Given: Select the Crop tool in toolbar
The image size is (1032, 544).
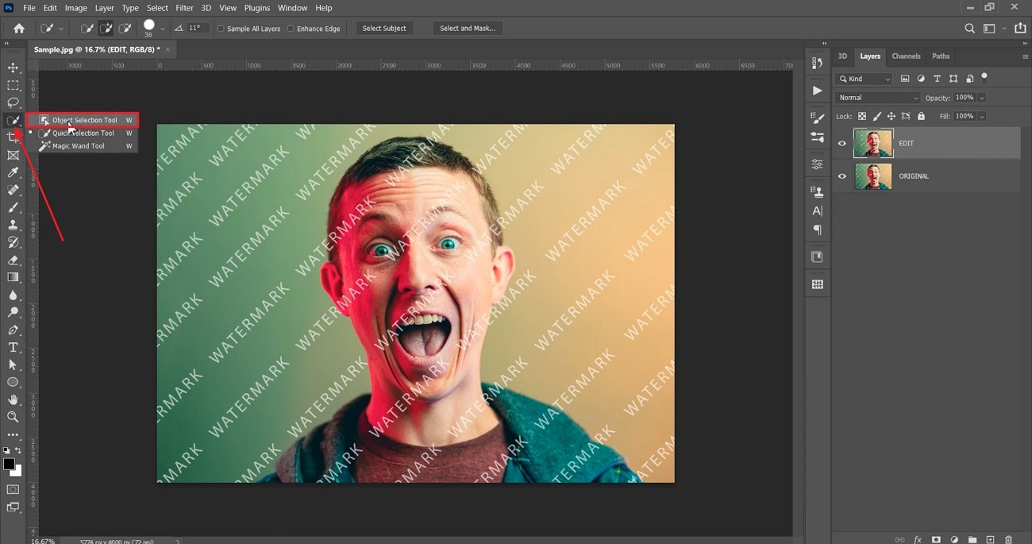Looking at the screenshot, I should (x=13, y=137).
